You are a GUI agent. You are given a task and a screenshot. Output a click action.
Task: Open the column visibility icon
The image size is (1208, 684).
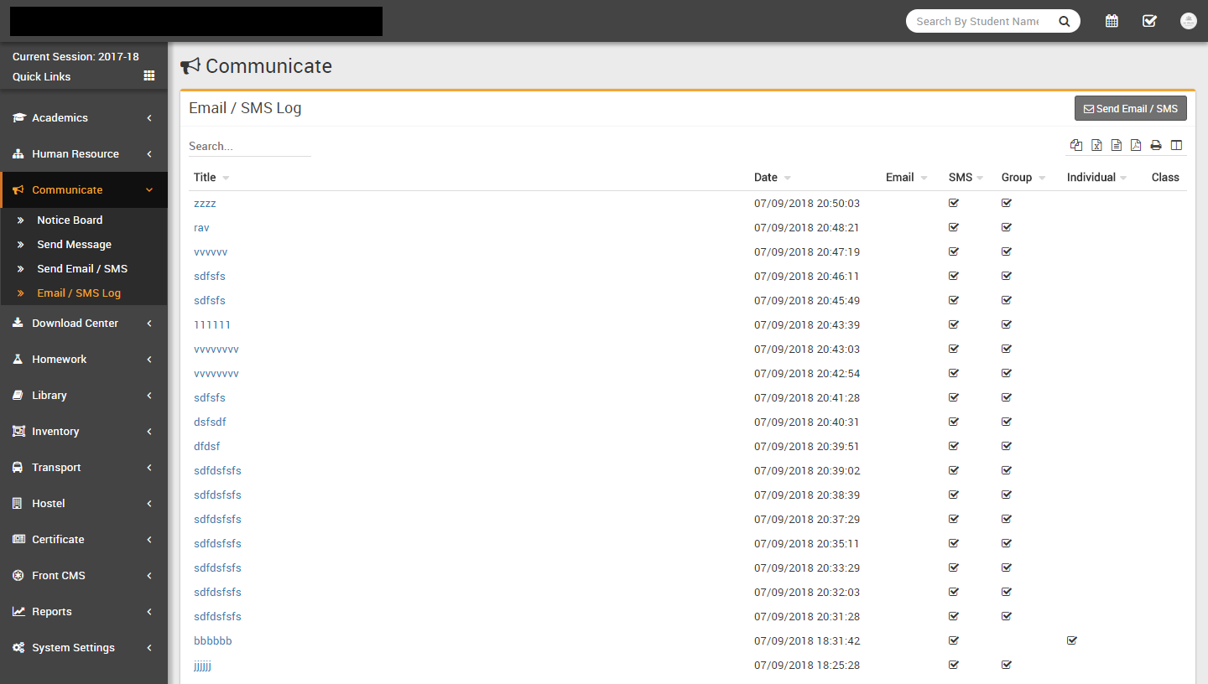1176,146
